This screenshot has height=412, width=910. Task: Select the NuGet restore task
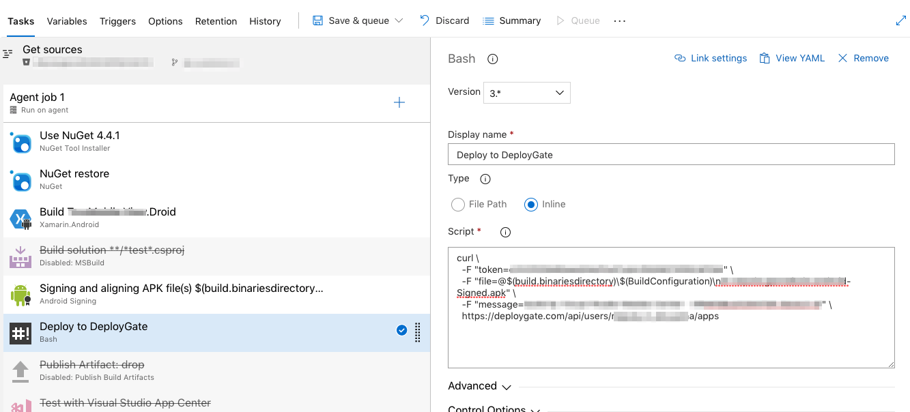pyautogui.click(x=216, y=179)
